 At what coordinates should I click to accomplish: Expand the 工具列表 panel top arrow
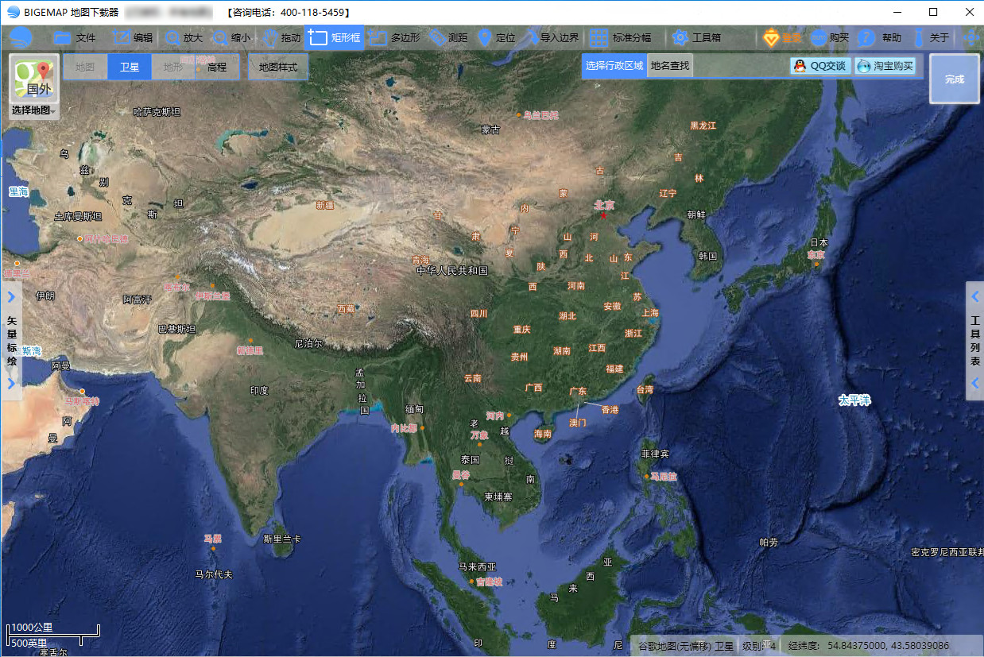click(x=975, y=297)
